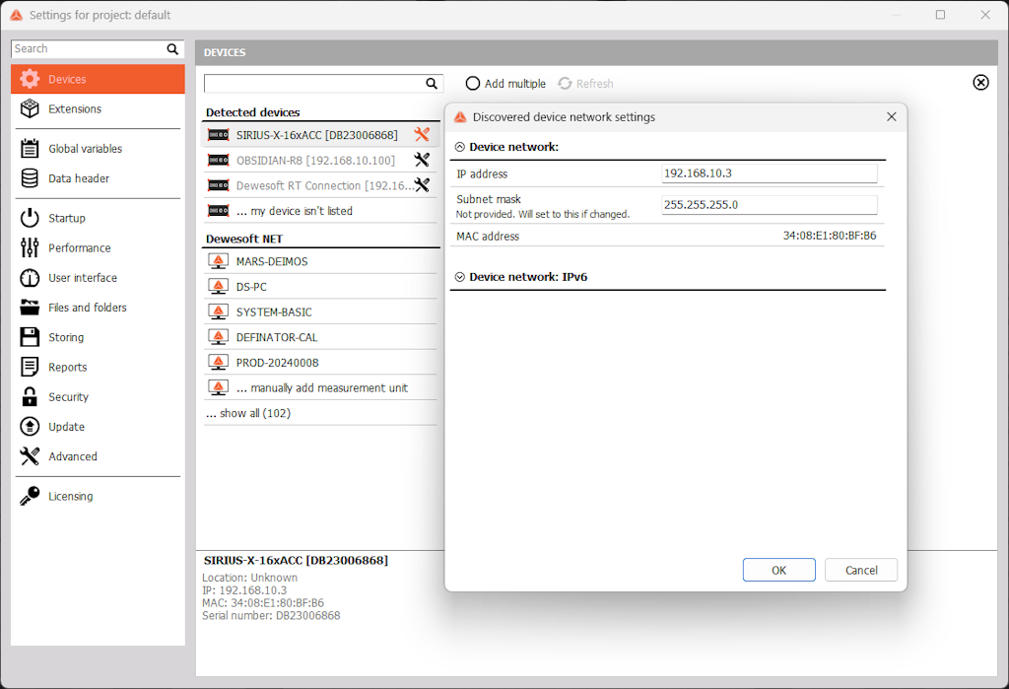Click the wrench icon on Dewesoft RT Connection

tap(421, 184)
